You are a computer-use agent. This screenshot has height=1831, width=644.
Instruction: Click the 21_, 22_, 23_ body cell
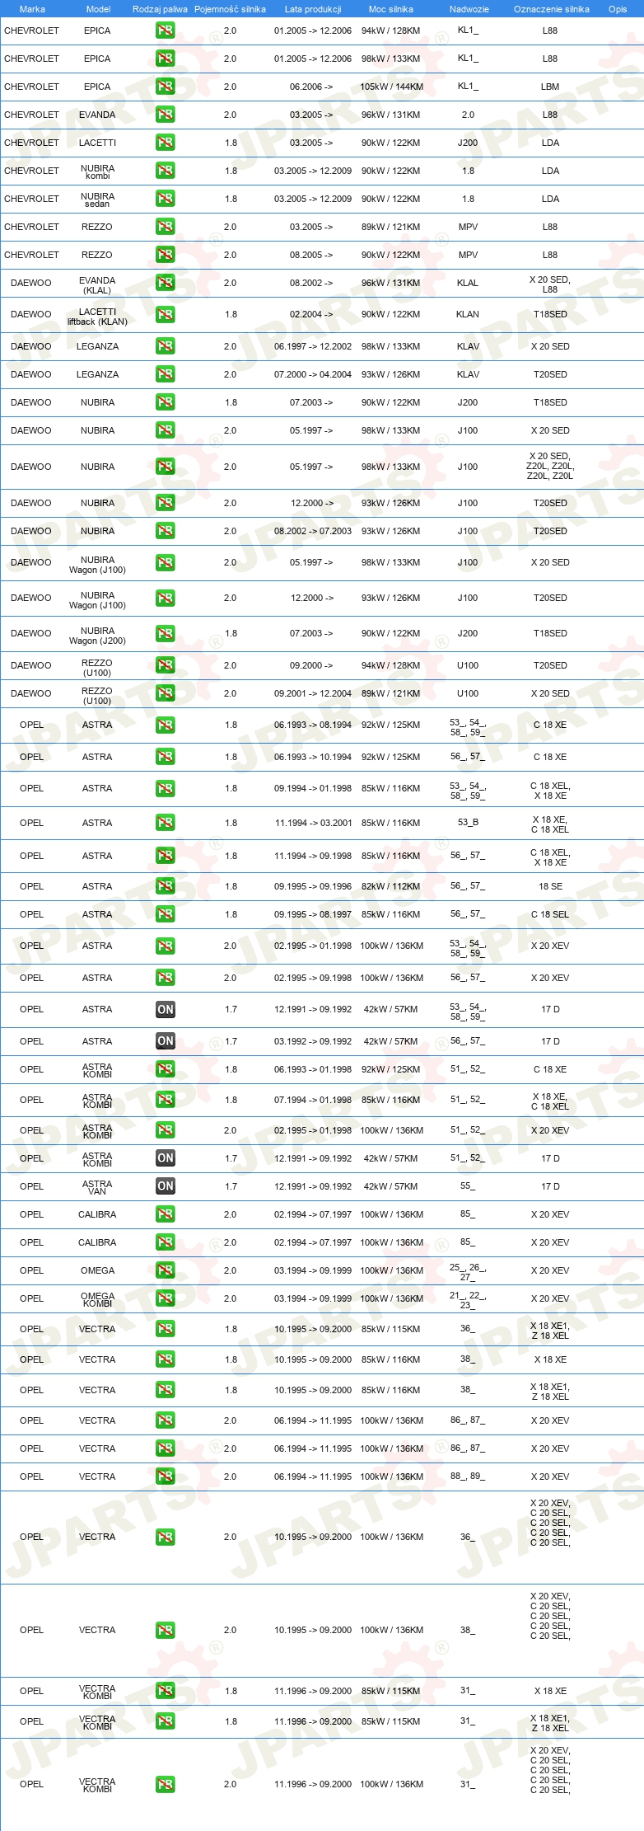(468, 1300)
